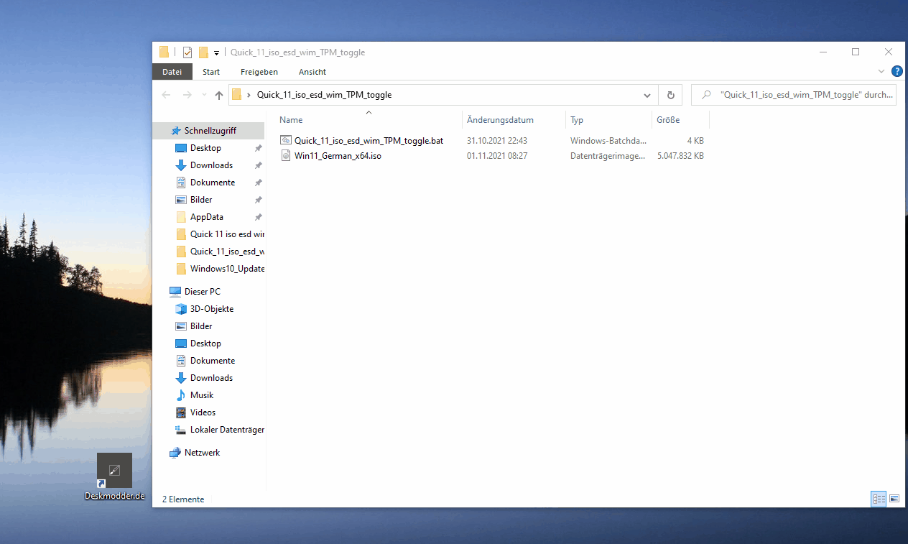Open the Videos folder

(x=203, y=412)
